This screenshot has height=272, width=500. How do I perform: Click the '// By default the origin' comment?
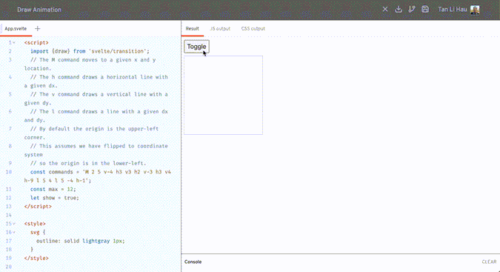(92, 133)
